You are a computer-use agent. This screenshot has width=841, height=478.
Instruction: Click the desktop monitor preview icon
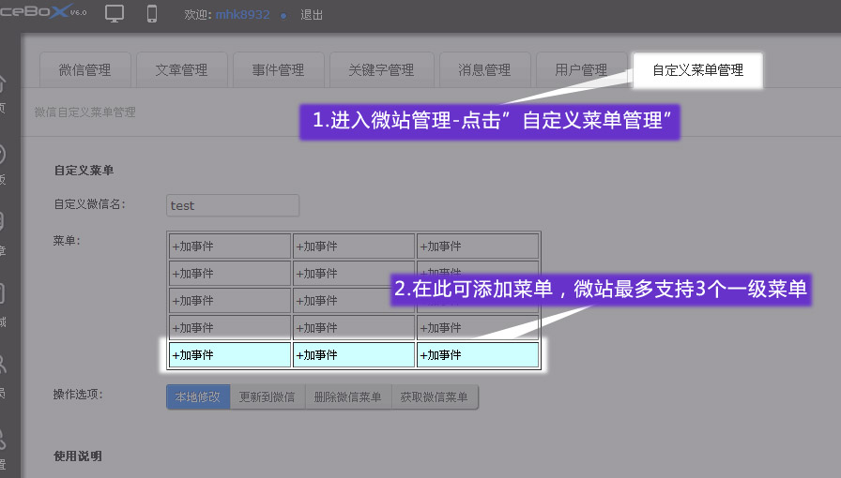[115, 14]
